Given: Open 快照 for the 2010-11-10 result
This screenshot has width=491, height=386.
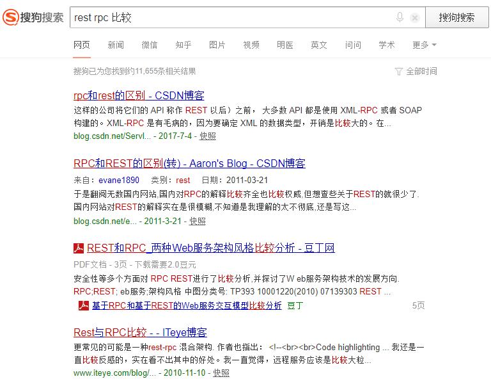Looking at the screenshot, I should pos(221,373).
